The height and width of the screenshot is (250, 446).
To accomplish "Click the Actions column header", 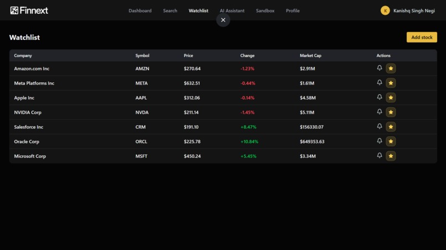I will tap(383, 56).
